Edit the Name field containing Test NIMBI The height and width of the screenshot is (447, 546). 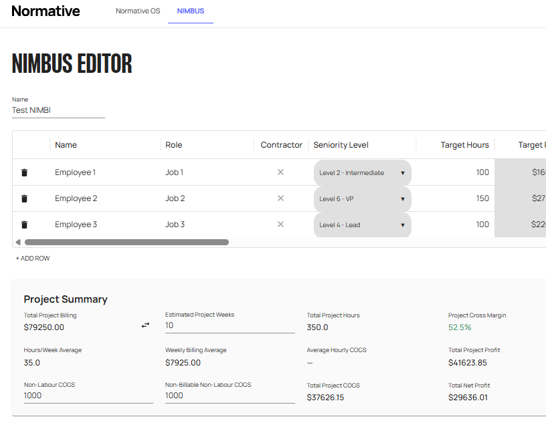point(58,110)
